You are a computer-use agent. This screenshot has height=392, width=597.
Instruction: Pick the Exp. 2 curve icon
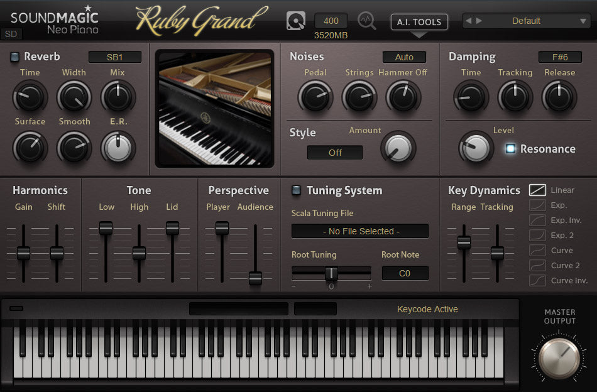tap(537, 235)
